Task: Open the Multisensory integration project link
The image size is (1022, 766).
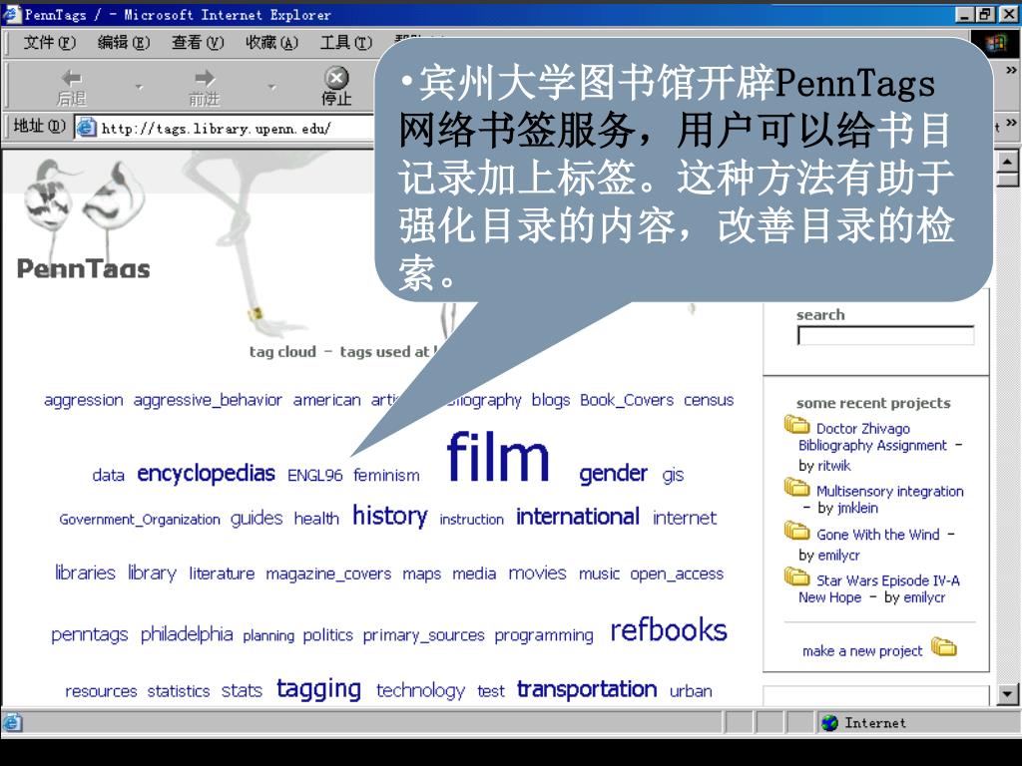Action: (889, 491)
